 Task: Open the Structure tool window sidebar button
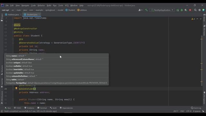[x=2, y=70]
